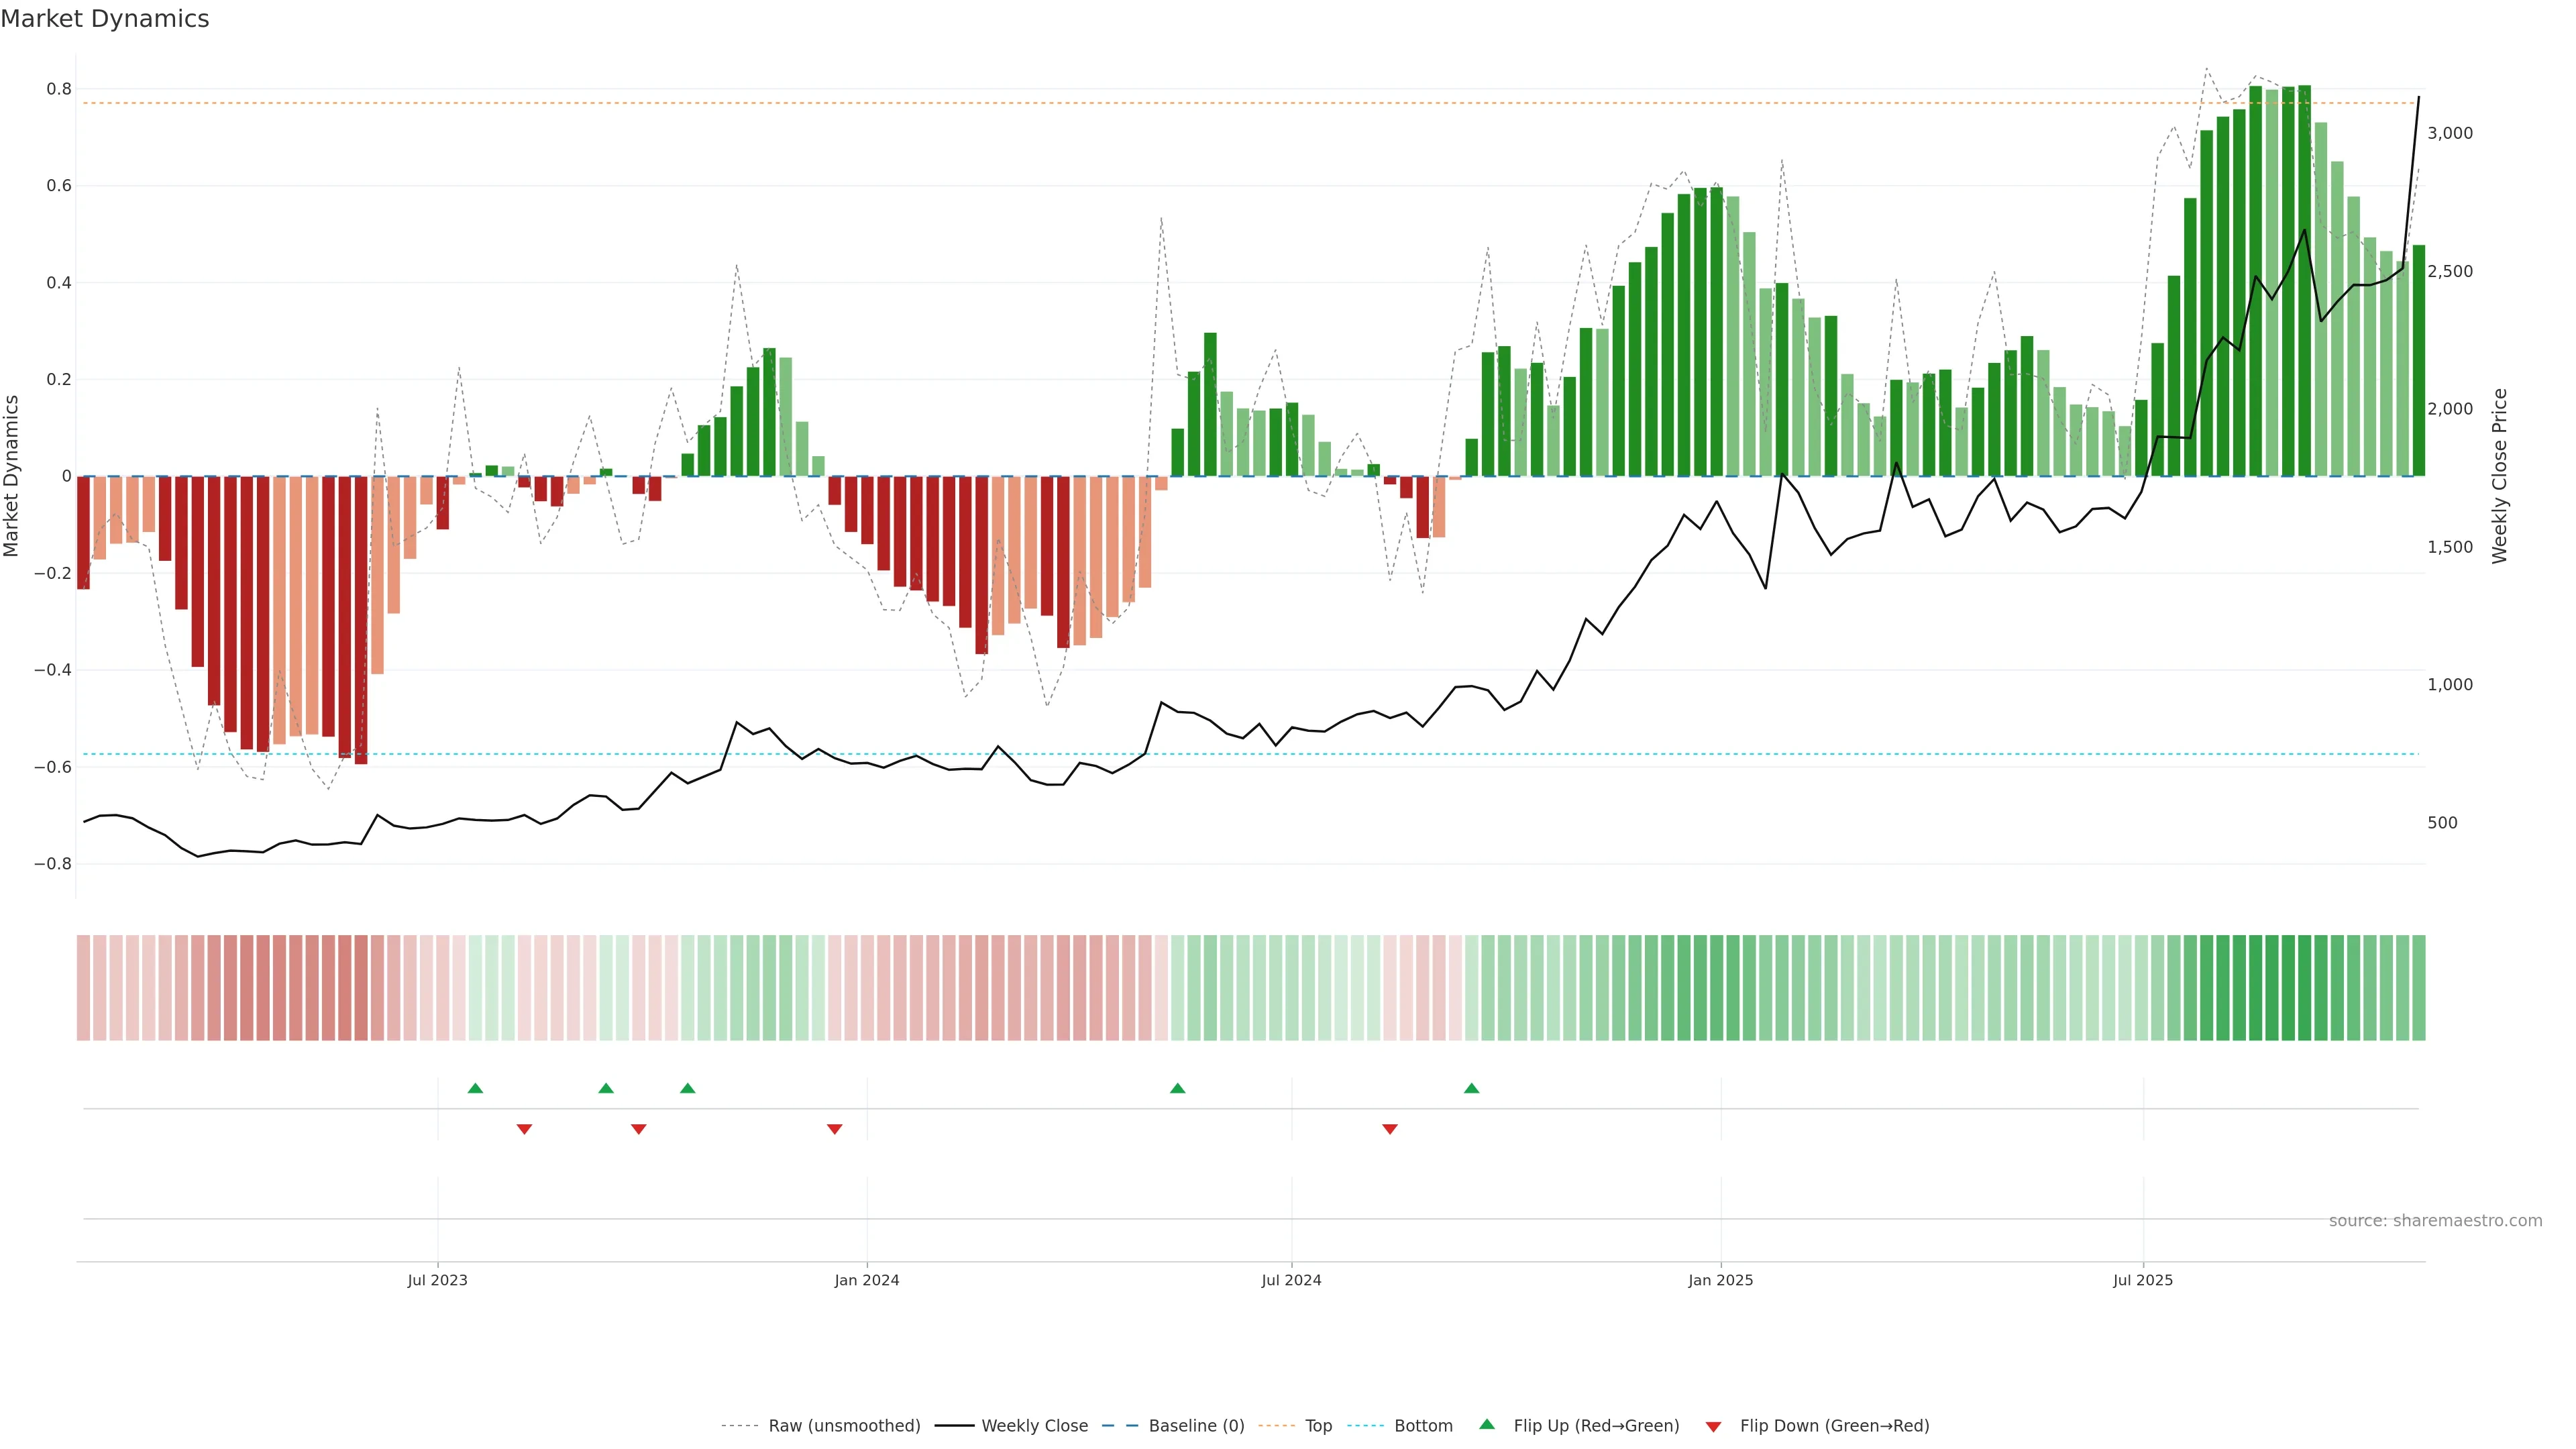
Task: Click the rightmost cell in the heatmap strip
Action: pos(2418,988)
